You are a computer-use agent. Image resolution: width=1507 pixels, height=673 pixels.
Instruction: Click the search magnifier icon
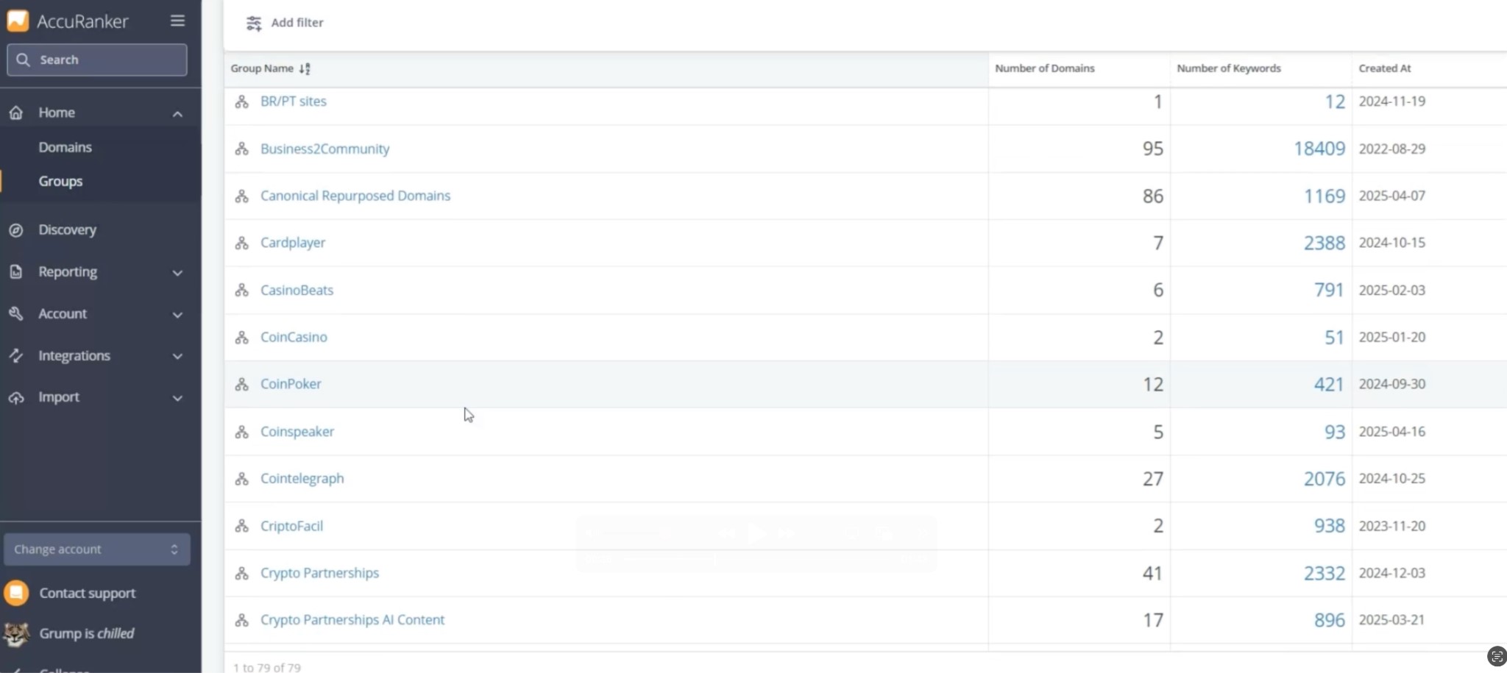pos(24,60)
